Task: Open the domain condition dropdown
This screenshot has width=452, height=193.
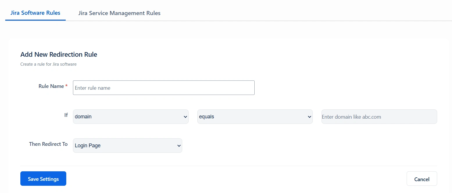Action: click(131, 117)
